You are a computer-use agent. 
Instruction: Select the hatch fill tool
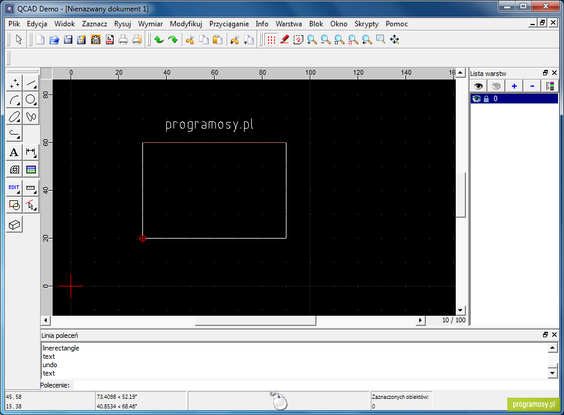[14, 169]
